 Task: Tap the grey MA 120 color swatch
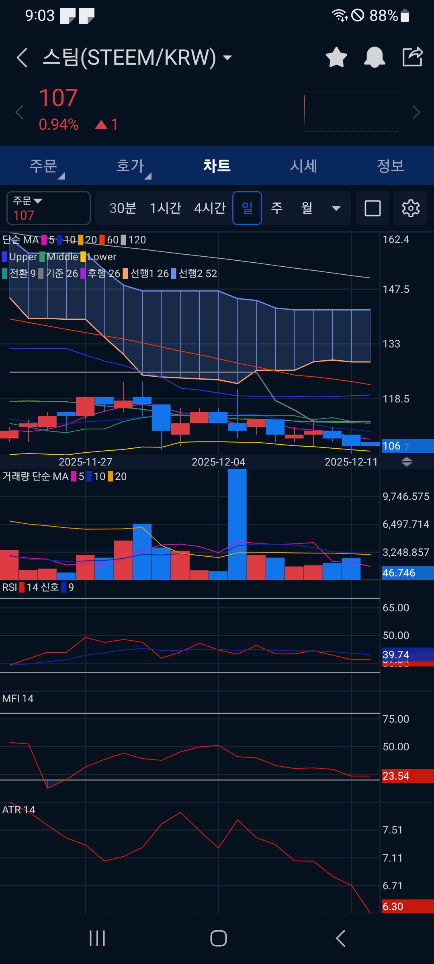(x=124, y=240)
